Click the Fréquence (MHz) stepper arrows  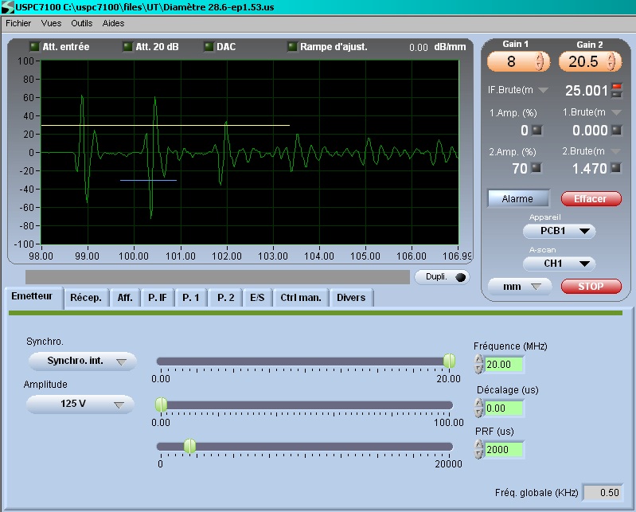pos(478,364)
